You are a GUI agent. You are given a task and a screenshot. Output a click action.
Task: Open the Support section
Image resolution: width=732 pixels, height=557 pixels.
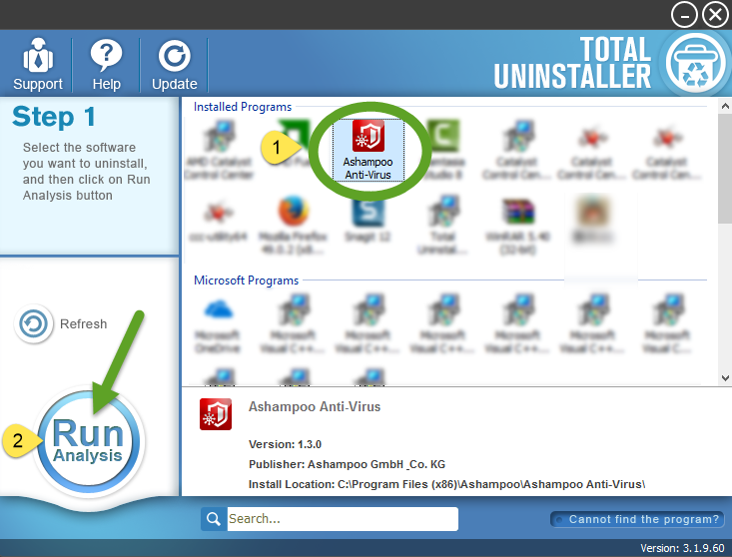pyautogui.click(x=37, y=64)
